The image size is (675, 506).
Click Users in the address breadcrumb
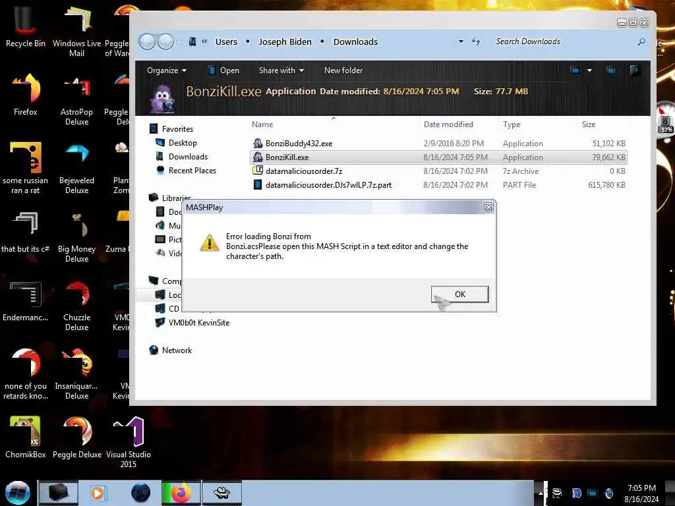pos(226,42)
